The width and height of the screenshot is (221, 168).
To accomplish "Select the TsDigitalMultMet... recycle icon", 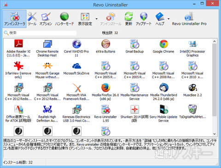I will 192,109.
